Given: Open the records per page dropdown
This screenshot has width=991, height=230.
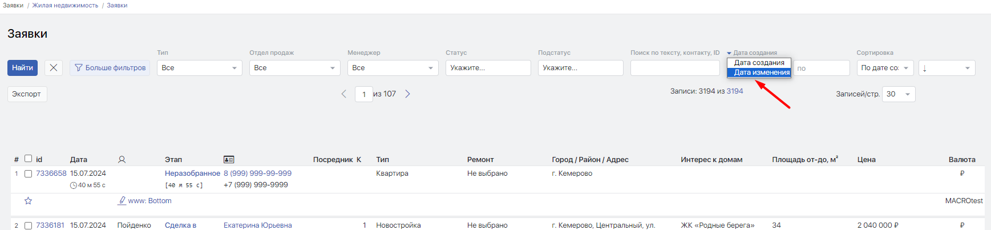Looking at the screenshot, I should pos(898,94).
